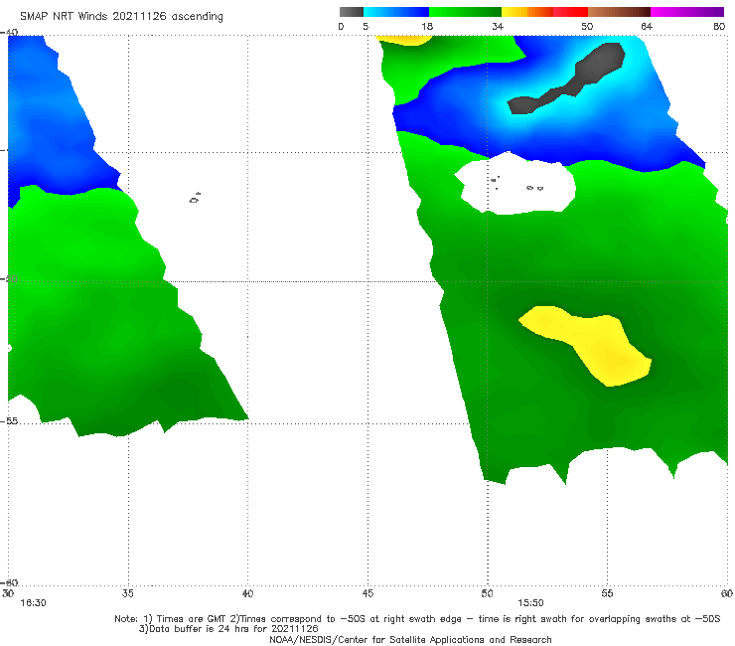Click the white island gap inside the right swath
Screen dimensions: 735x646
coord(515,184)
